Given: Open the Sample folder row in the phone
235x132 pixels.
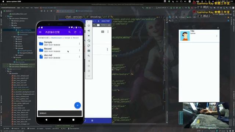Looking at the screenshot, I should [59, 44].
